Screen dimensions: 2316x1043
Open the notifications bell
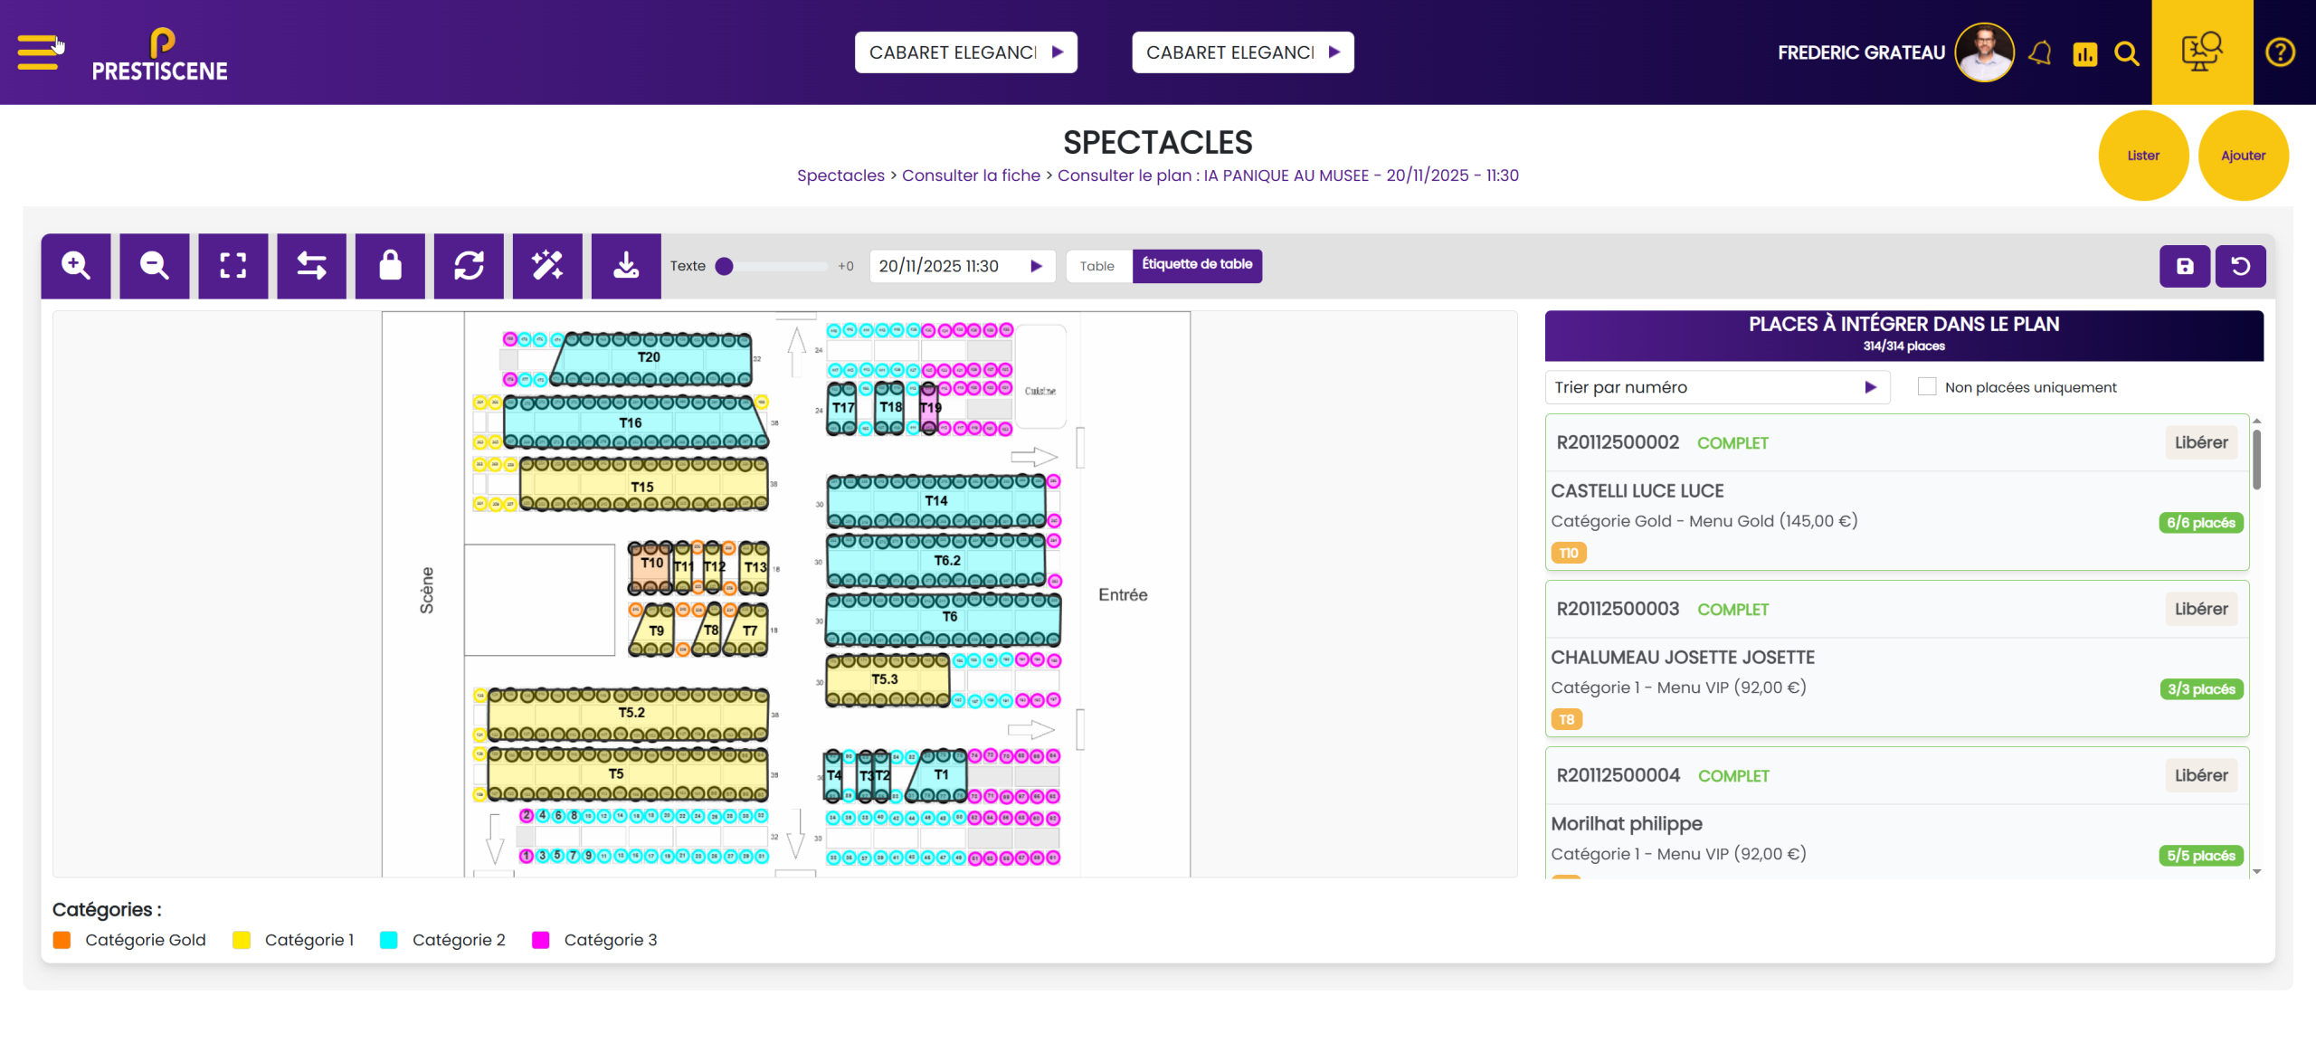[x=2039, y=53]
